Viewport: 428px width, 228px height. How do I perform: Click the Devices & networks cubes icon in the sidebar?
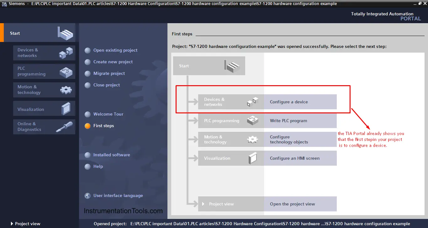pyautogui.click(x=66, y=53)
